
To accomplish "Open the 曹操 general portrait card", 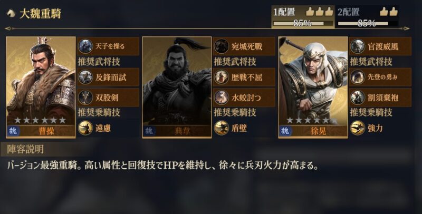I will pos(41,87).
